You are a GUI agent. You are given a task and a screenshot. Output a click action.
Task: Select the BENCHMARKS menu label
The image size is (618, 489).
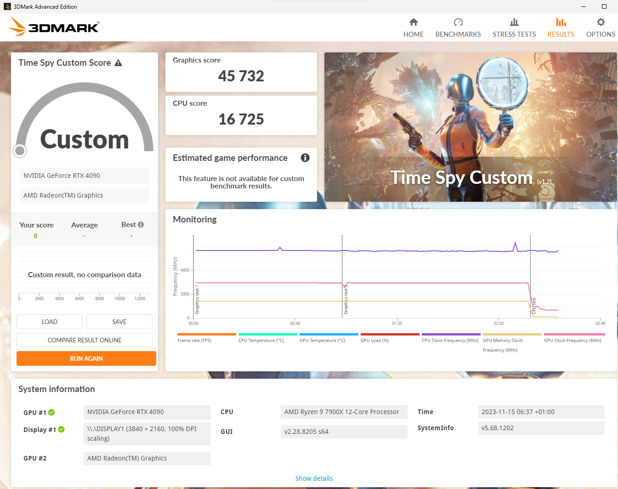click(x=458, y=34)
